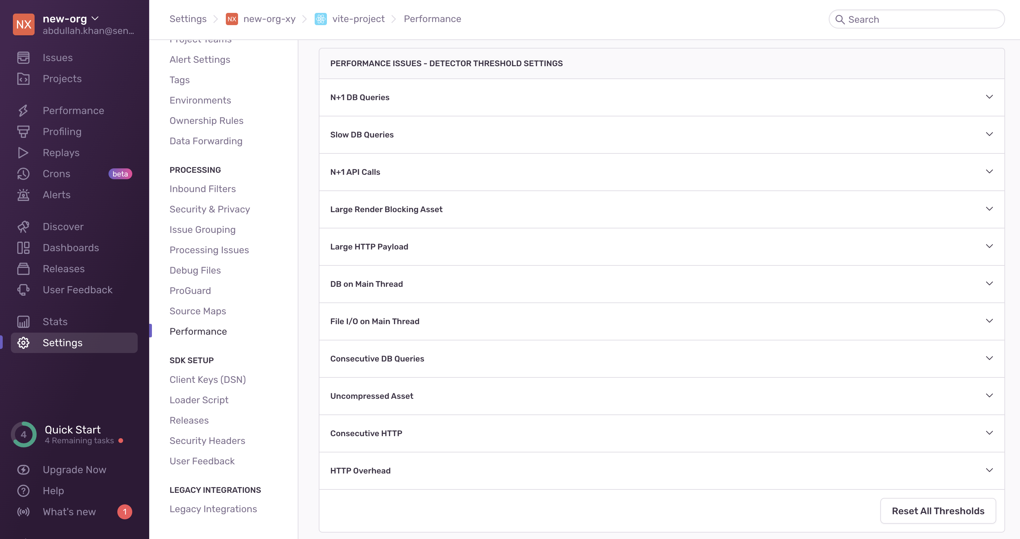Open Crons clock icon in sidebar

(23, 173)
